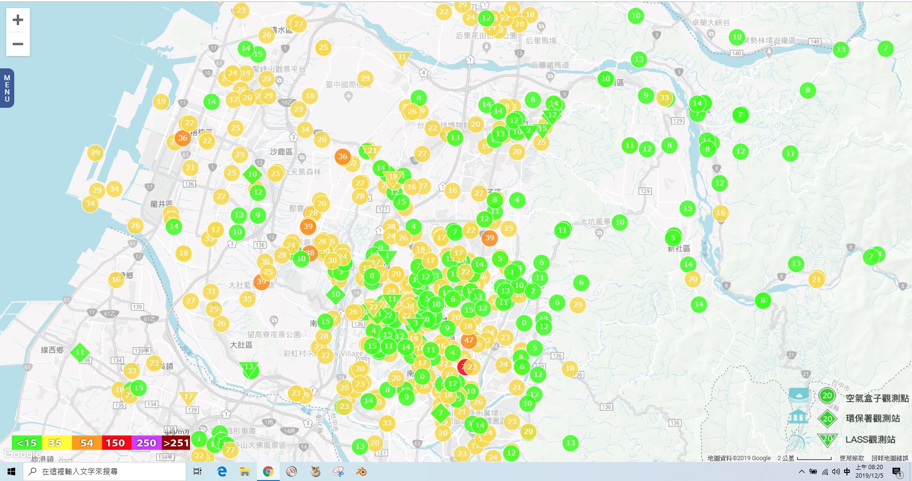
Task: Click the yellow triangle LASS marker 31
Action: (x=402, y=58)
